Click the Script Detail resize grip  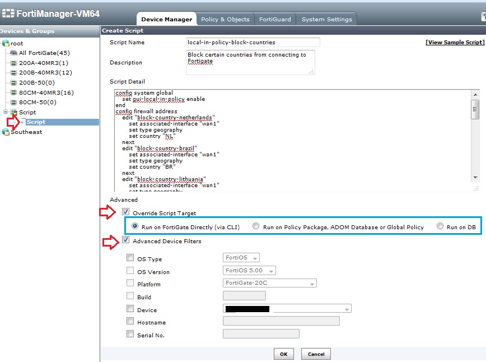click(476, 189)
